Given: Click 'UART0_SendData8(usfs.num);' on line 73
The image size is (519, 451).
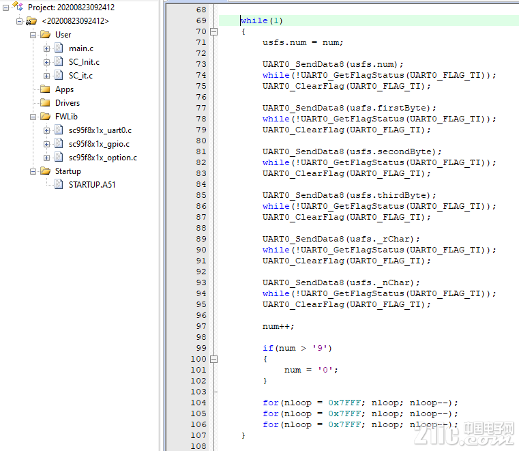Looking at the screenshot, I should pyautogui.click(x=333, y=64).
